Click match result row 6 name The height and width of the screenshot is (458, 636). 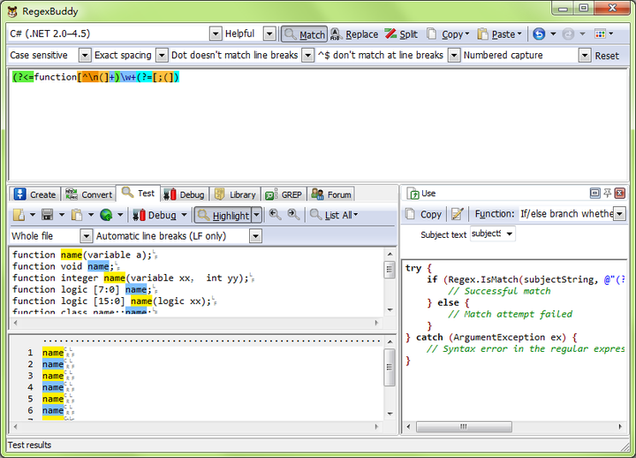pos(53,411)
